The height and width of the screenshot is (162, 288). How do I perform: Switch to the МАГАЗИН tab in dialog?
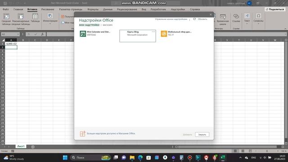pos(108,25)
